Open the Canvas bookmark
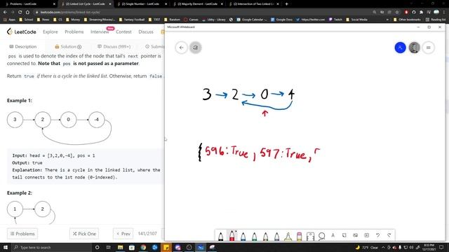 191,20
